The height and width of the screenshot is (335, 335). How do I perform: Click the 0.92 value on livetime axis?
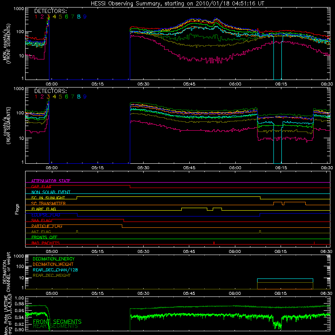(20, 324)
